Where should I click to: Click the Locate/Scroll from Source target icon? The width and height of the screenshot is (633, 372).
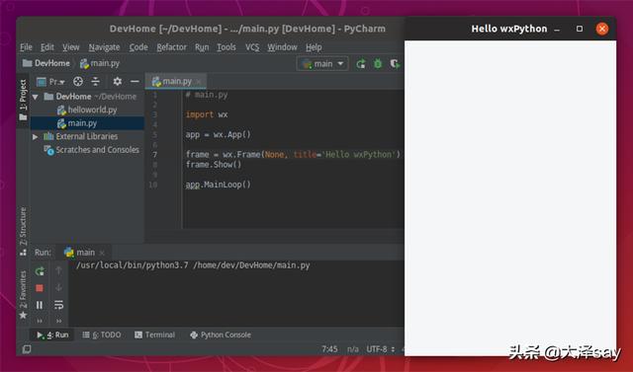coord(78,82)
